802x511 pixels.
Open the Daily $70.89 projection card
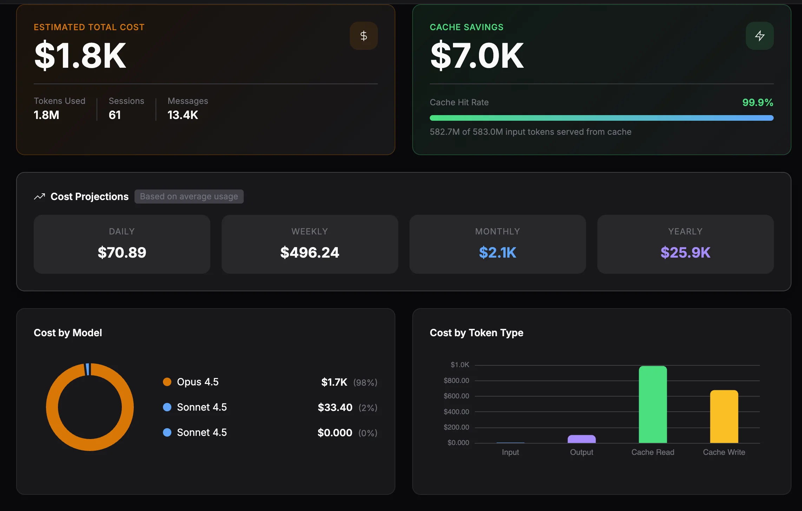point(122,244)
